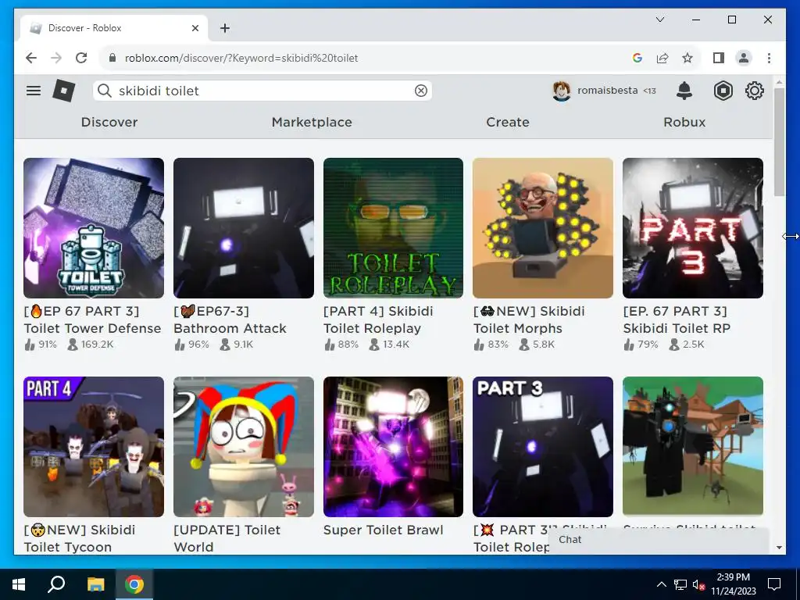Open Windows Start menu
800x600 pixels.
coord(19,584)
